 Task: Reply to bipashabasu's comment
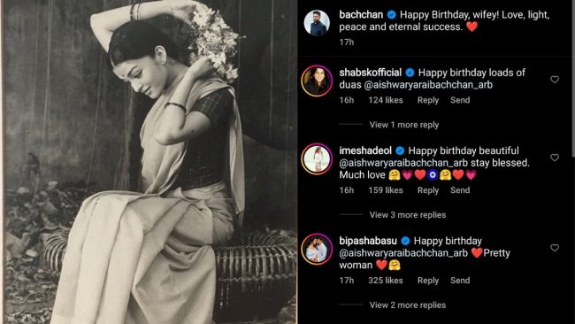(x=428, y=281)
